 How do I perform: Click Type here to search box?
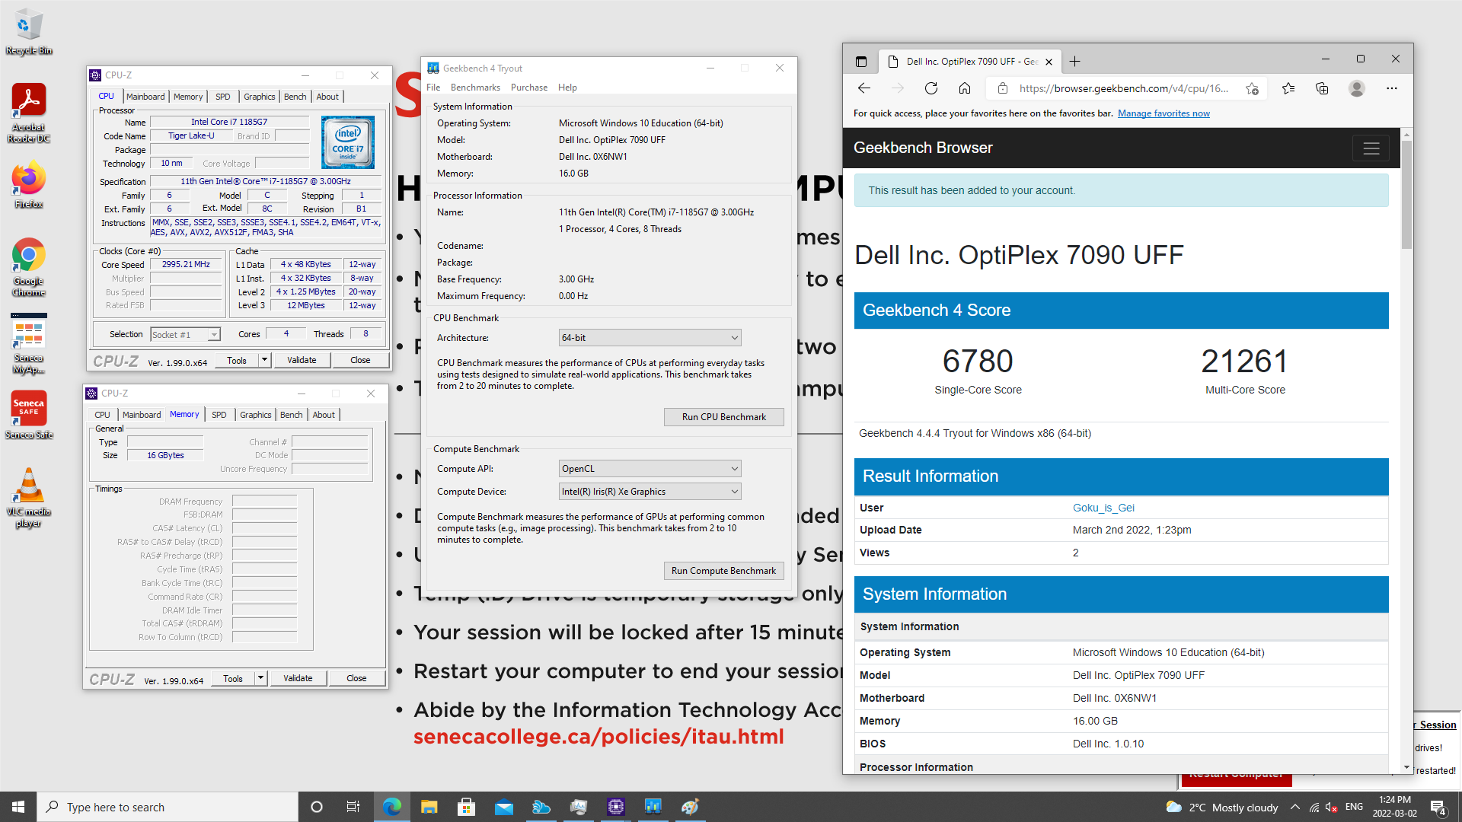pyautogui.click(x=168, y=807)
